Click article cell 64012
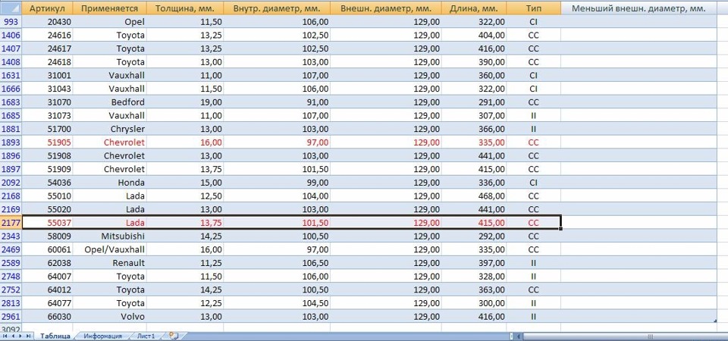Screen dimensions: 728x341 point(47,289)
